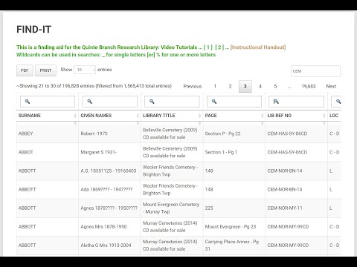Go to the Next results page
The height and width of the screenshot is (267, 357).
click(331, 86)
